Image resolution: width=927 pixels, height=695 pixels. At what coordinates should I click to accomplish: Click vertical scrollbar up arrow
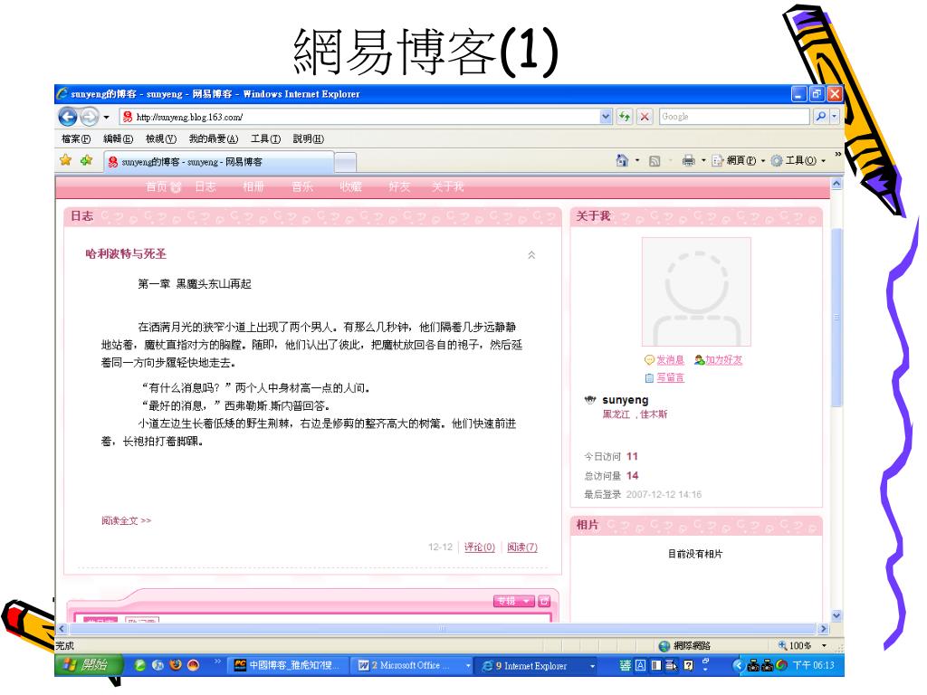tap(836, 184)
